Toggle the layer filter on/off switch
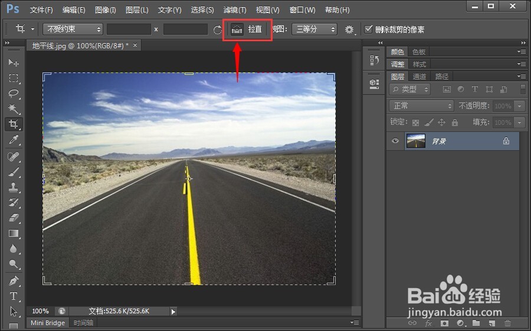Viewport: 531px width, 331px height. tap(523, 89)
